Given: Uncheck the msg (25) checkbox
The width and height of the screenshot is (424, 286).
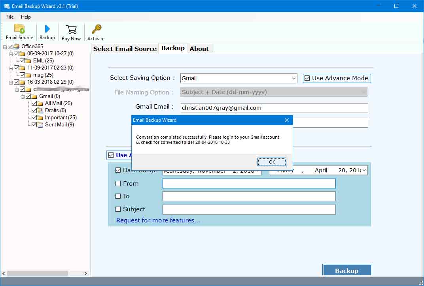Looking at the screenshot, I should click(22, 75).
